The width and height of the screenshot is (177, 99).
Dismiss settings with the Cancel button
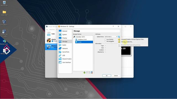point(116,76)
